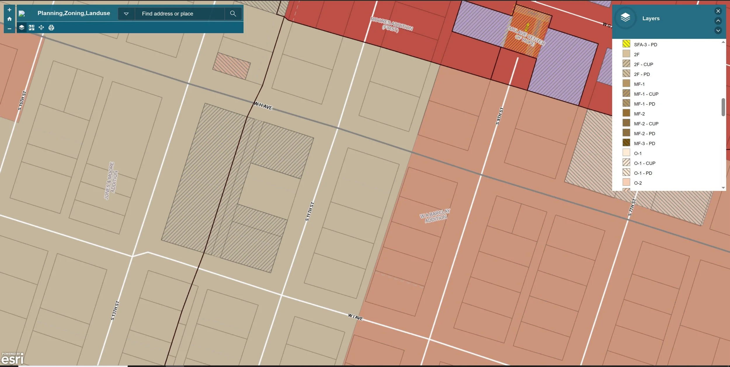Select the O-1 - PD legend entry
Screen dimensions: 730x367
point(643,173)
